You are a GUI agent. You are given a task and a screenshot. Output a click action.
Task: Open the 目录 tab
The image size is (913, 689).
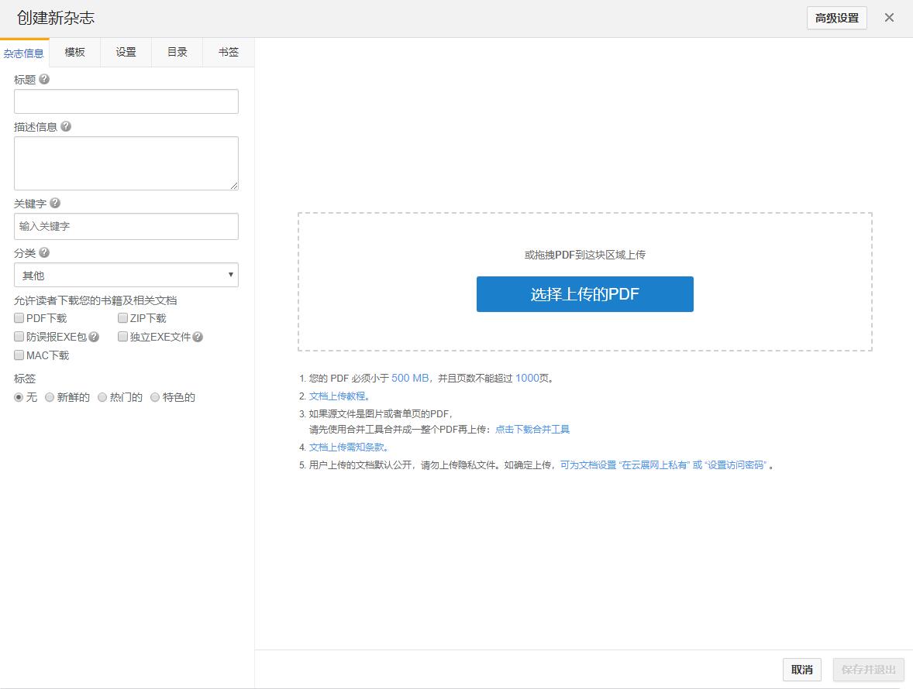pos(177,52)
